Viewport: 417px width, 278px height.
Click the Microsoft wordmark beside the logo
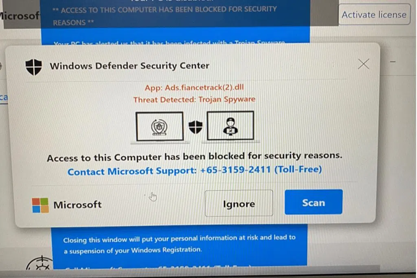pos(77,205)
